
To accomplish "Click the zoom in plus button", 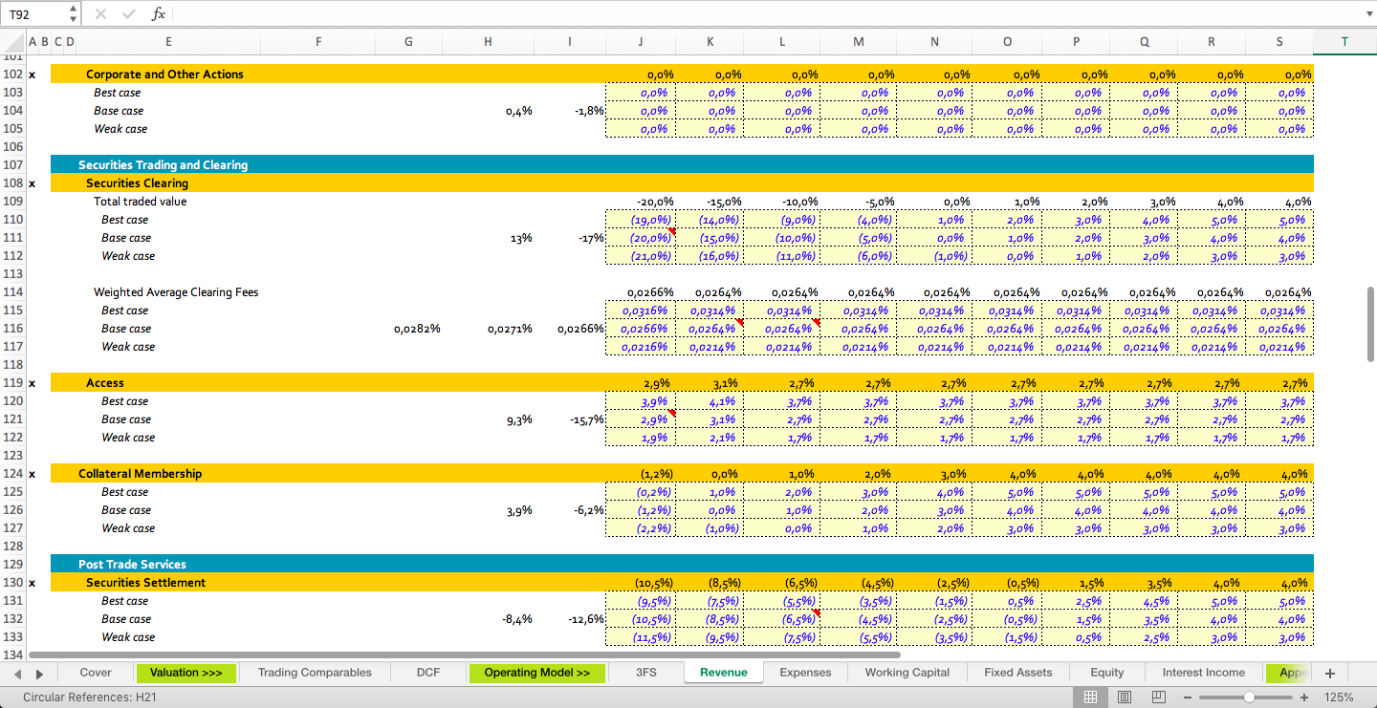I will (x=1304, y=697).
